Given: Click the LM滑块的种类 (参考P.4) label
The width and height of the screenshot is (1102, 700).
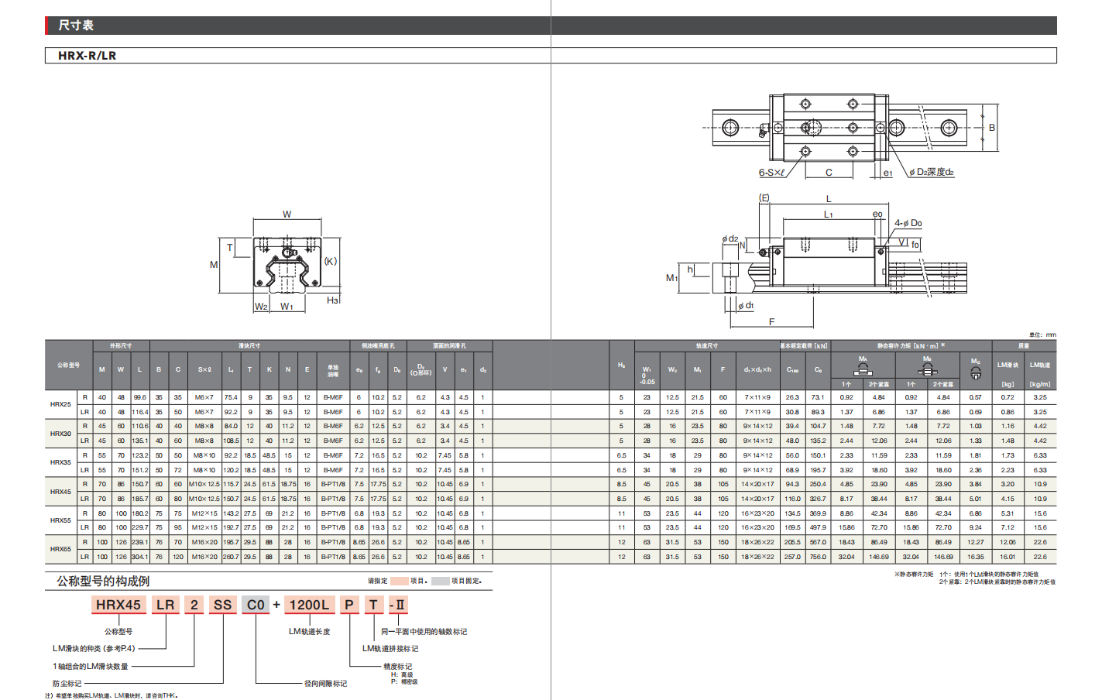Looking at the screenshot, I should tap(94, 649).
